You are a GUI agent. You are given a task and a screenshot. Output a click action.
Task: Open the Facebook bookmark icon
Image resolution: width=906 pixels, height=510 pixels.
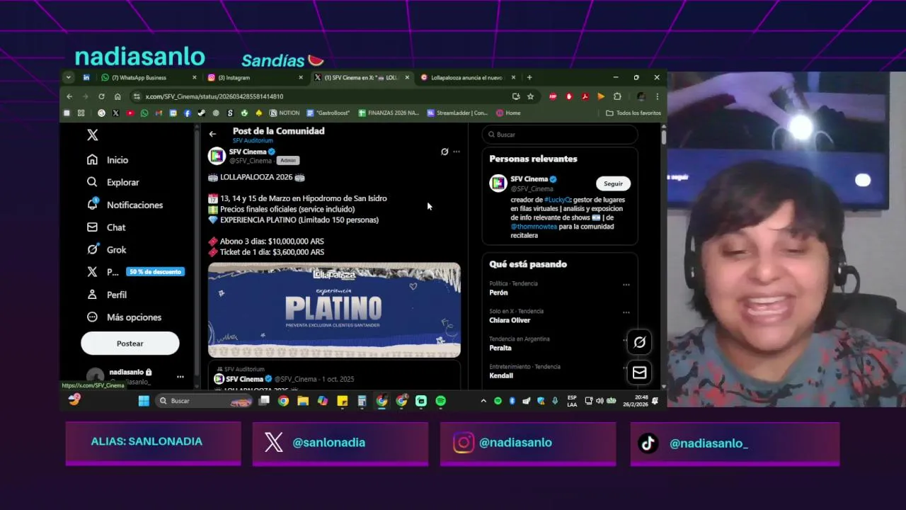coord(188,113)
